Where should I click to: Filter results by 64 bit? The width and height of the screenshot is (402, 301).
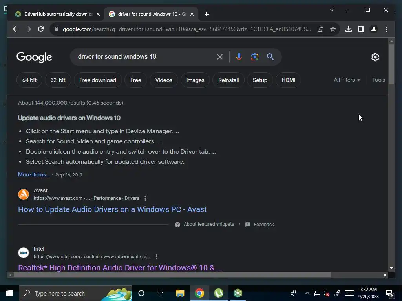click(29, 80)
